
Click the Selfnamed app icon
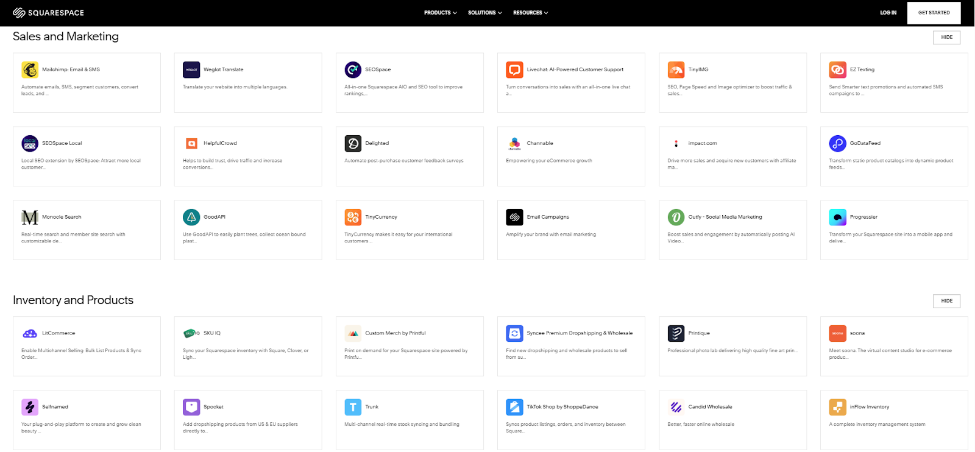point(30,408)
